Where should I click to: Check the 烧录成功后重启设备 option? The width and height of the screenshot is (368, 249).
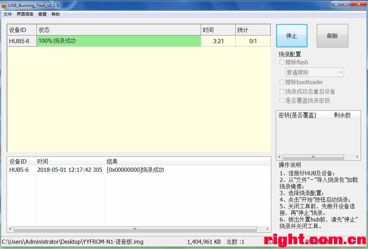tap(282, 91)
